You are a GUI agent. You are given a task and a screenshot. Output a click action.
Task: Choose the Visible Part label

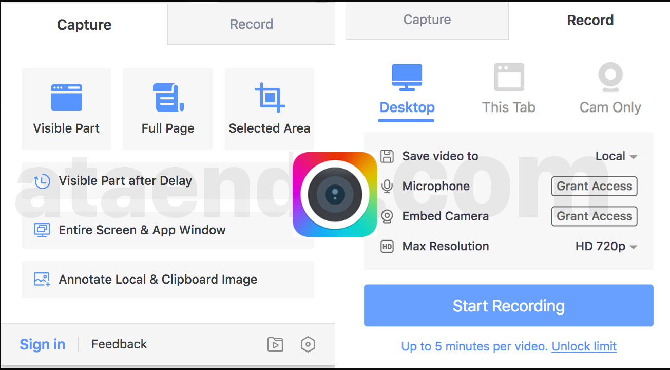pyautogui.click(x=66, y=128)
